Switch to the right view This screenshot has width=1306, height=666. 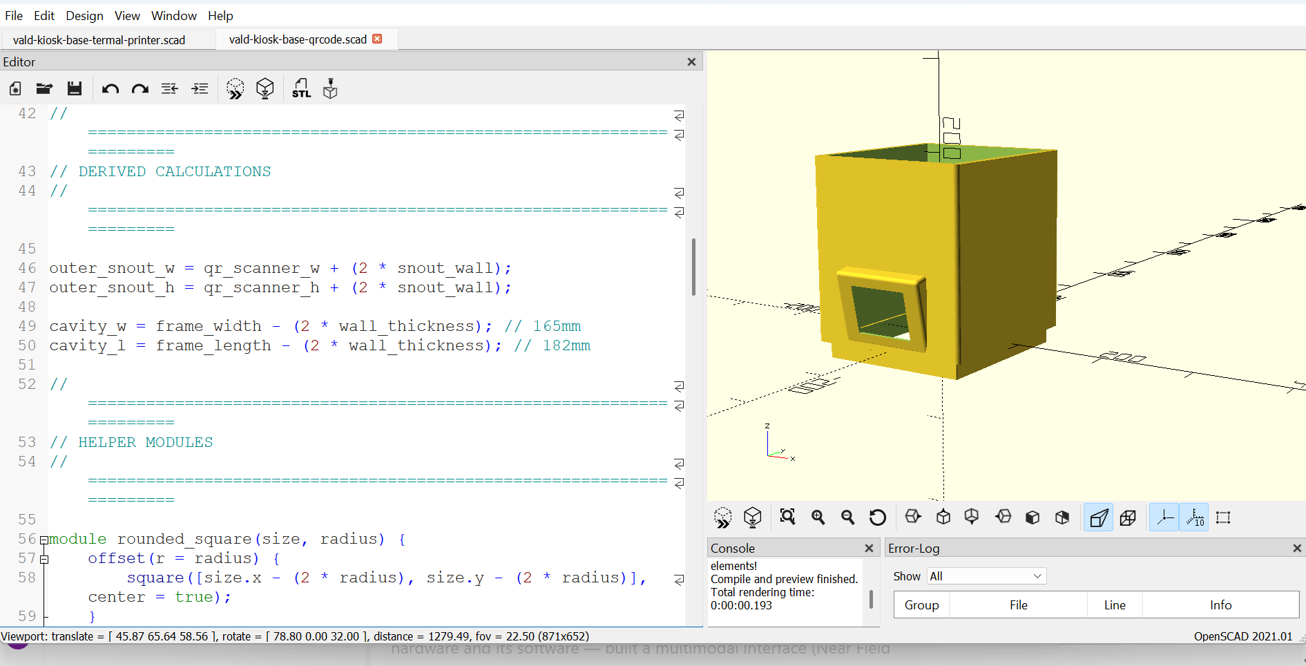(913, 517)
